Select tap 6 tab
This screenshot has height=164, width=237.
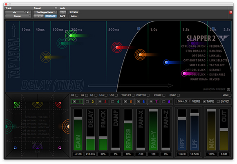141,101
